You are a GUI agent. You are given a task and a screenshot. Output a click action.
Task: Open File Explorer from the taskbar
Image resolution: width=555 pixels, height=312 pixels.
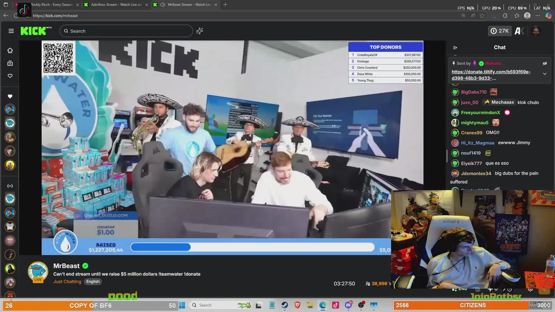310,305
